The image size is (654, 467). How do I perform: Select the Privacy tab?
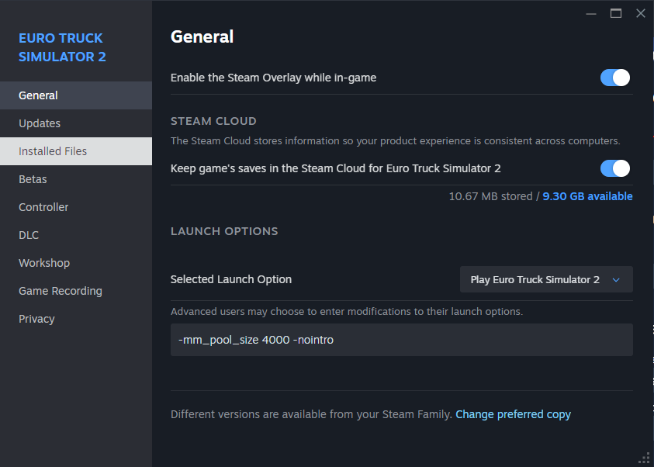click(36, 319)
